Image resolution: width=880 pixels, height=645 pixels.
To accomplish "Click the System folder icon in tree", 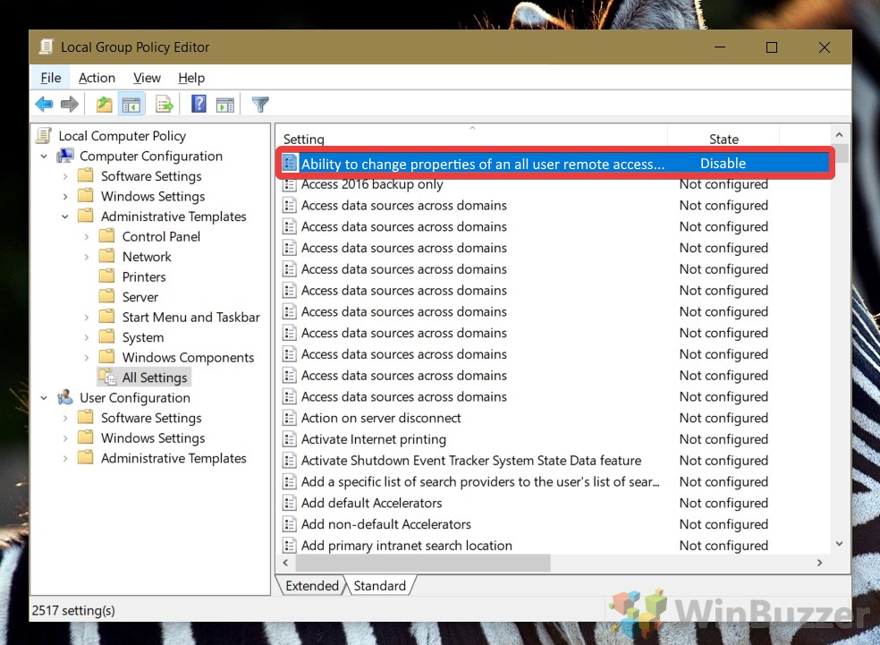I will (106, 337).
